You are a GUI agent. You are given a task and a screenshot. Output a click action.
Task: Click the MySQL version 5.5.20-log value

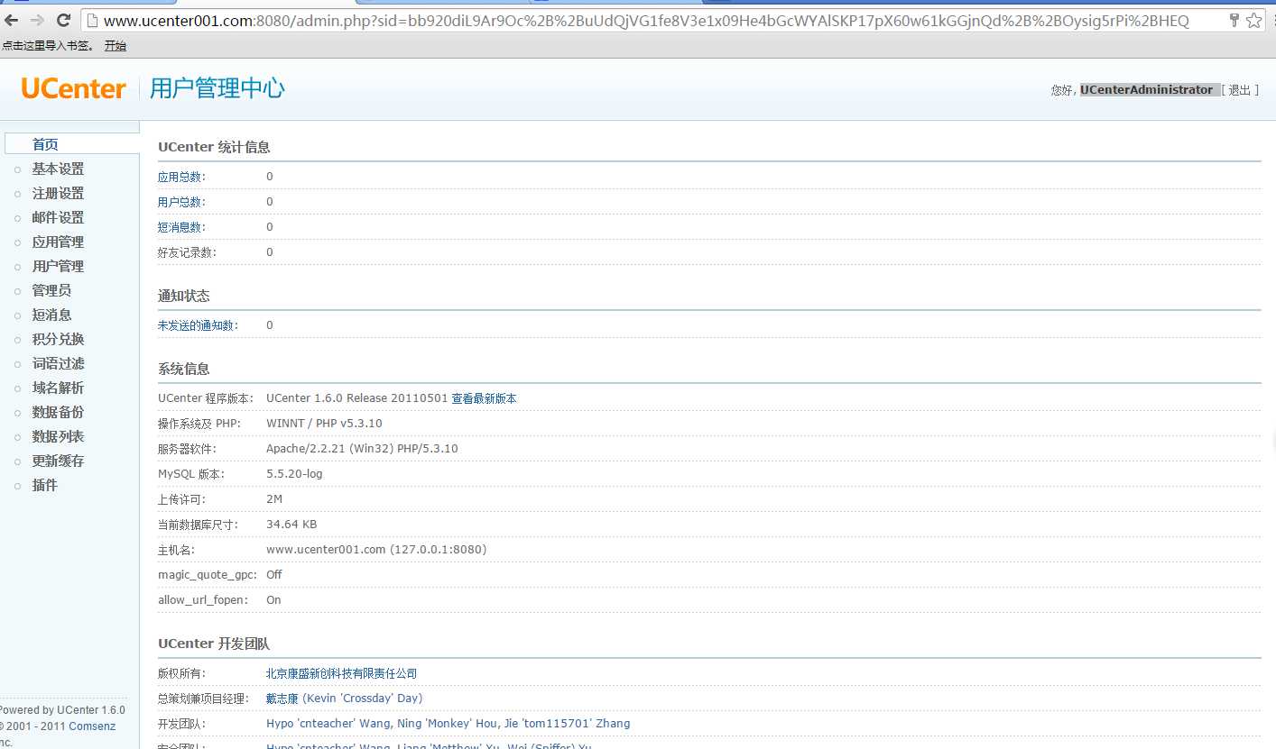coord(294,474)
